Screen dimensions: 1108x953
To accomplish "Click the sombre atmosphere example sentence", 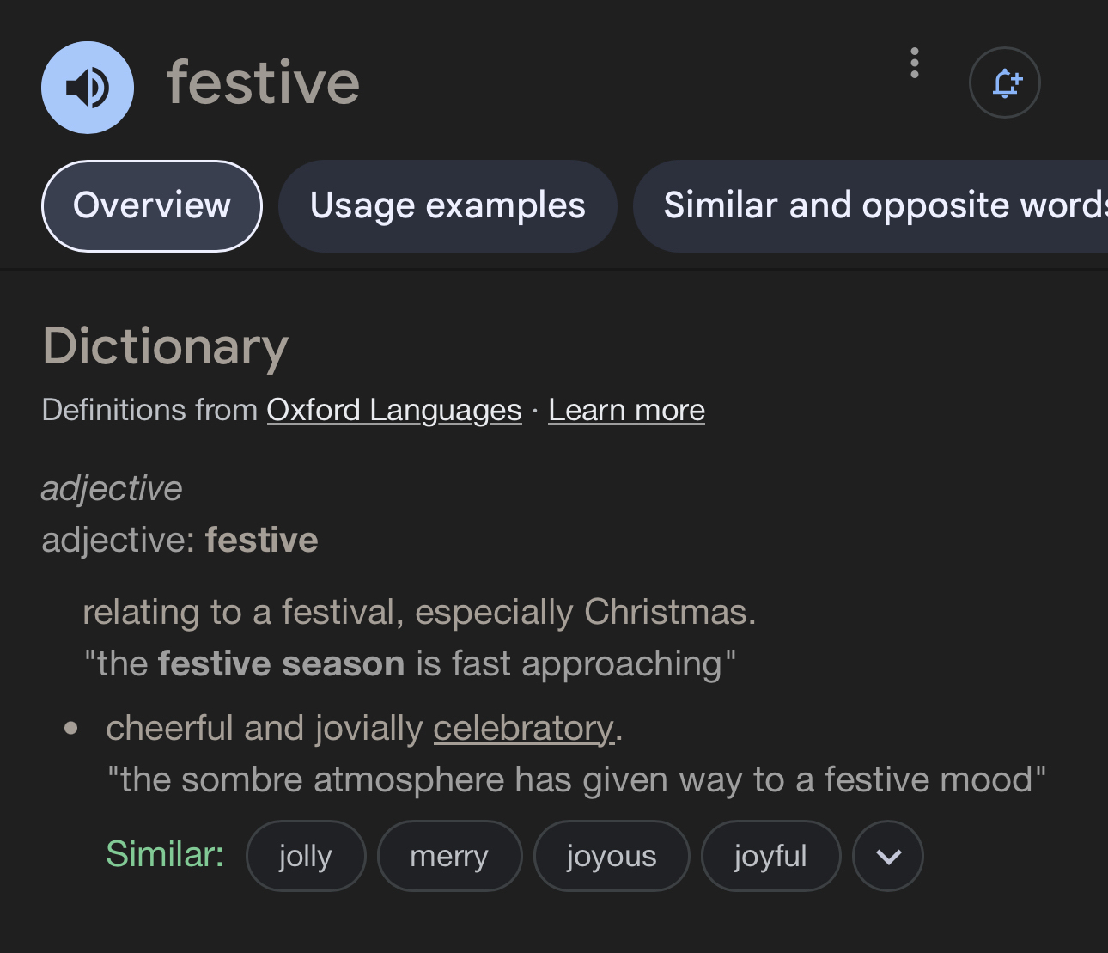I will click(x=576, y=780).
